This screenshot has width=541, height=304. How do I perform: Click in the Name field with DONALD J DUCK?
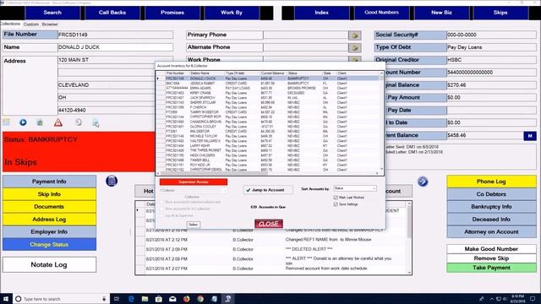coord(115,47)
